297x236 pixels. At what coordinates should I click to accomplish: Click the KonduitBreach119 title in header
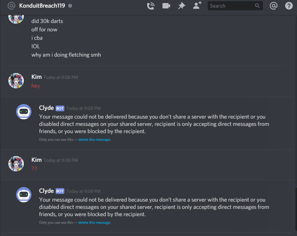coord(42,6)
